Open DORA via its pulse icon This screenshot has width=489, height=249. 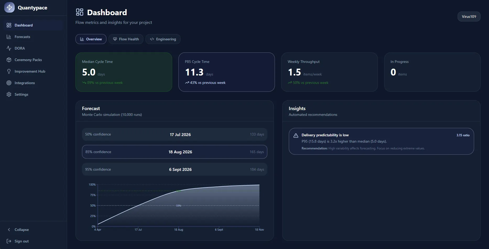click(9, 48)
